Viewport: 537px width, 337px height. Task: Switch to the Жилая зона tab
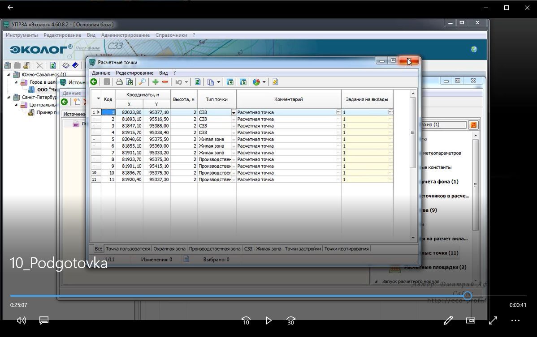point(268,249)
